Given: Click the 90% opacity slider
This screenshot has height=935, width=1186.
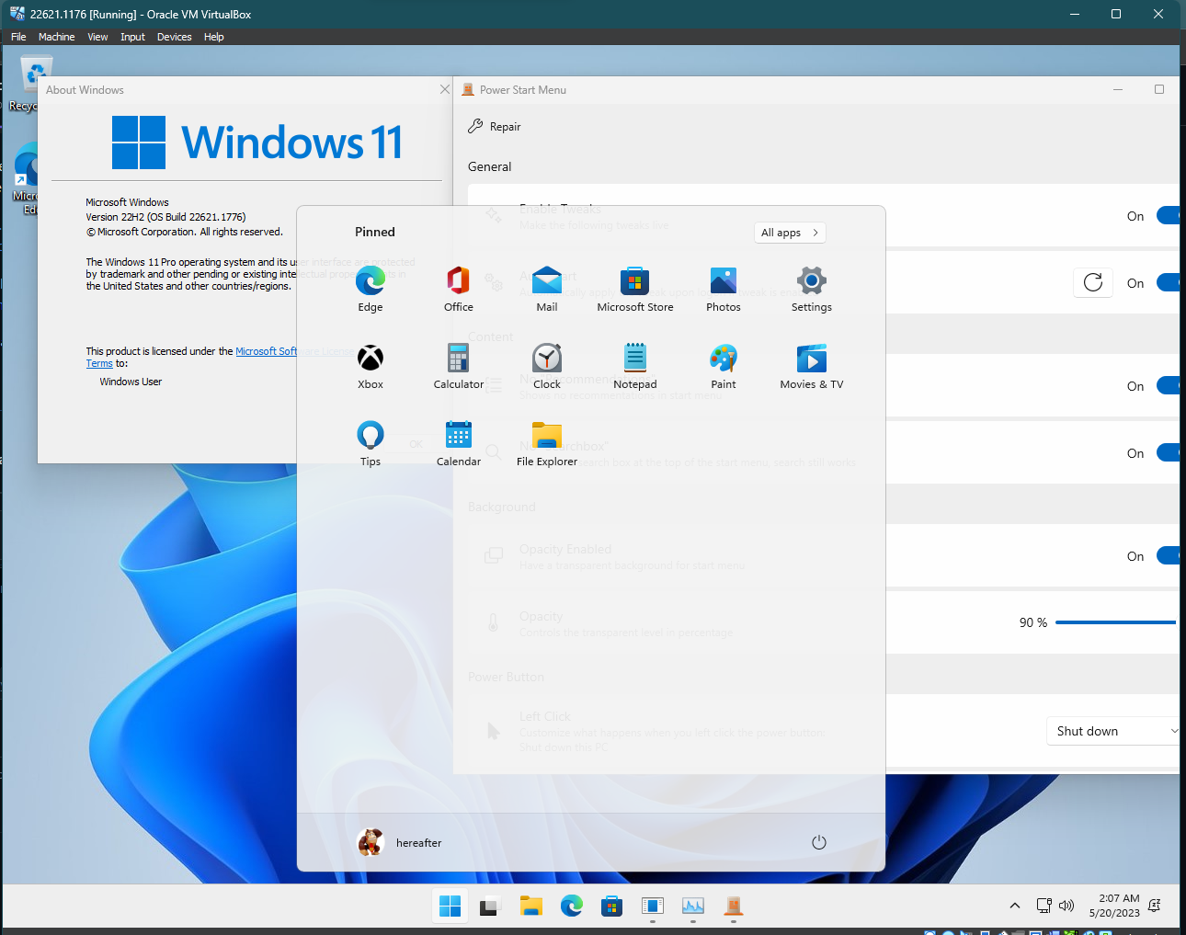Looking at the screenshot, I should coord(1115,621).
